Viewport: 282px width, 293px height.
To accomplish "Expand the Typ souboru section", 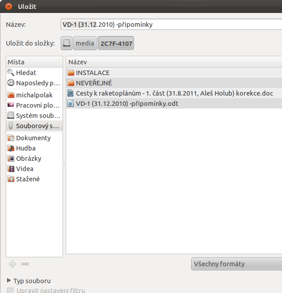I will click(x=9, y=280).
